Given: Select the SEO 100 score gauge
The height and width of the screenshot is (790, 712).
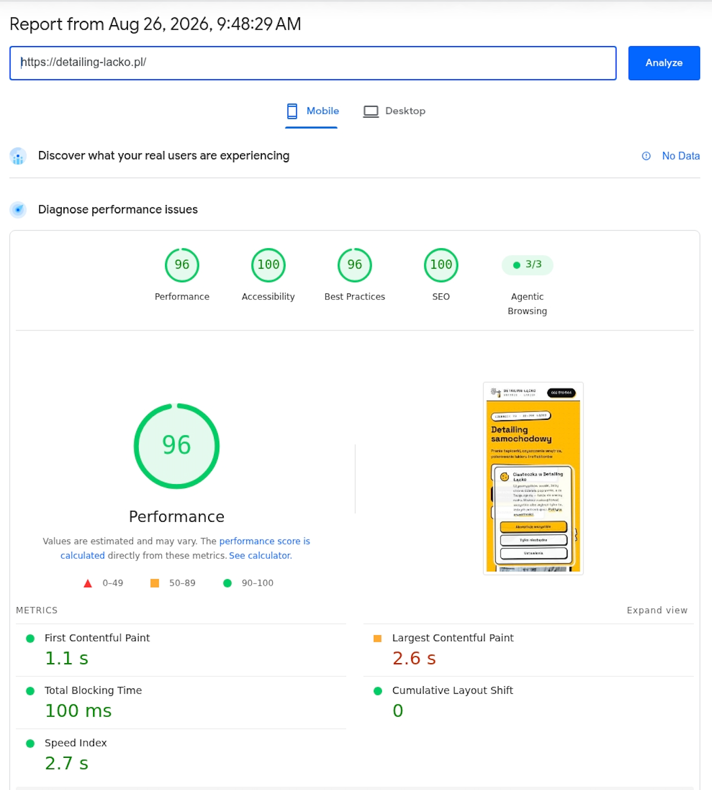Looking at the screenshot, I should [x=441, y=265].
